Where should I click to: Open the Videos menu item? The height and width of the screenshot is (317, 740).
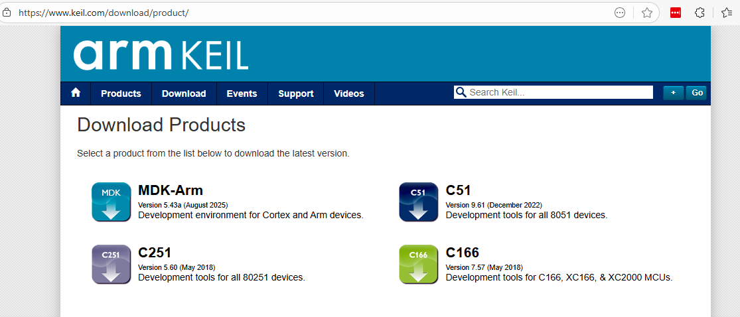point(349,94)
